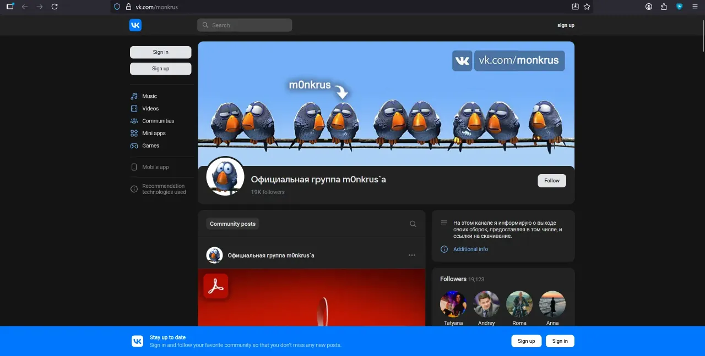Open the Communities icon in sidebar

coord(134,121)
